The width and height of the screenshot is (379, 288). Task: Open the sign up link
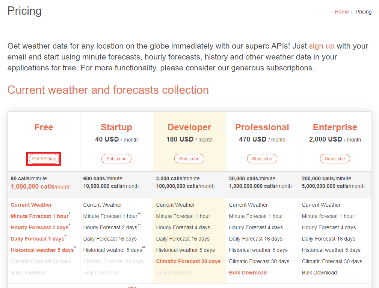pyautogui.click(x=321, y=46)
